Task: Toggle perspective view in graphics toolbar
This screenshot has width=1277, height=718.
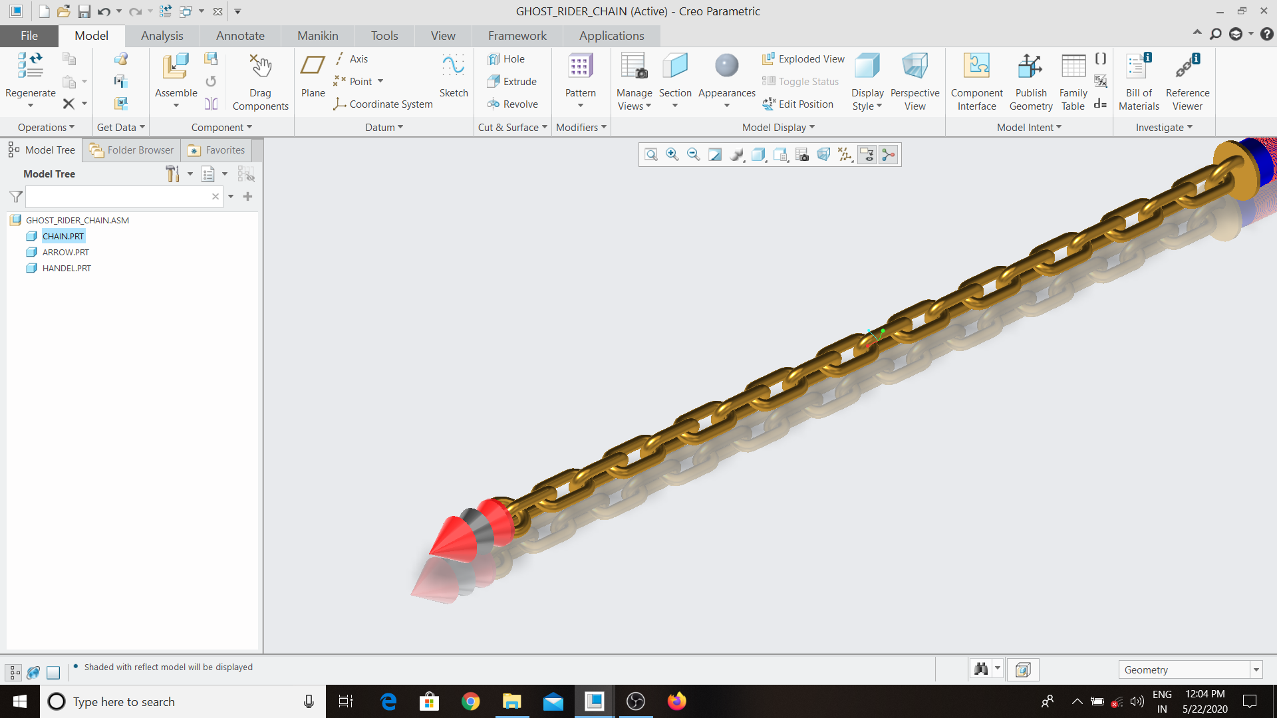Action: (x=823, y=155)
